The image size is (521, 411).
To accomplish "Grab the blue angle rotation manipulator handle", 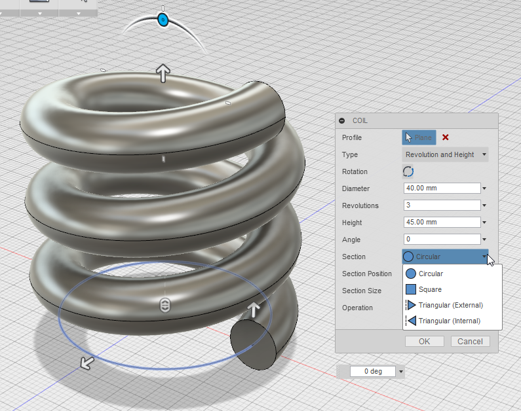I will pos(163,20).
